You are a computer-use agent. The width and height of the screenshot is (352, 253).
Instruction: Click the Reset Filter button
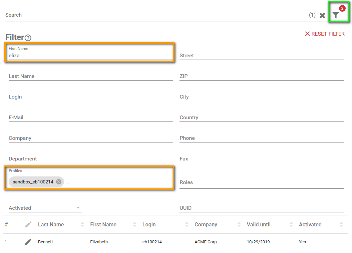tap(325, 34)
